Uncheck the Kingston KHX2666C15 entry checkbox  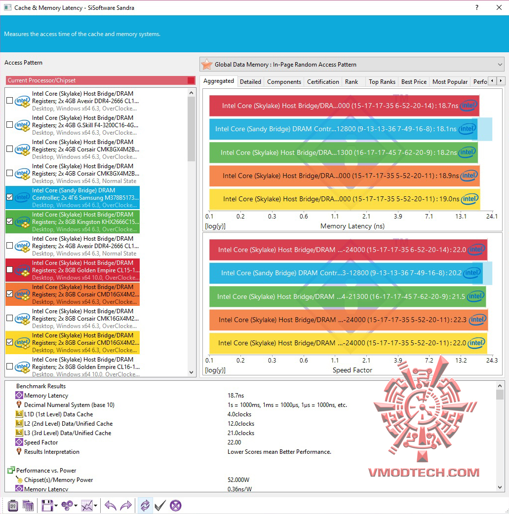(10, 221)
